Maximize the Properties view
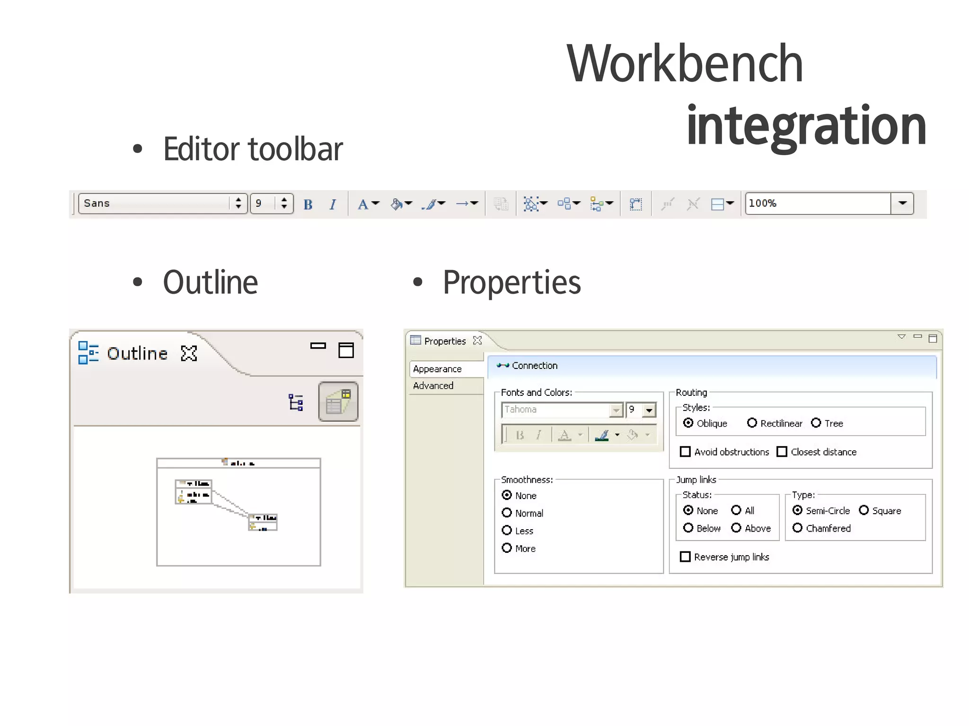This screenshot has height=726, width=969. coord(933,338)
